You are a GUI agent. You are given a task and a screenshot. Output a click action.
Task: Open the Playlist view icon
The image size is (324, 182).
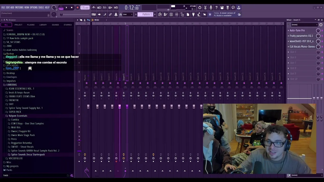tap(160, 14)
